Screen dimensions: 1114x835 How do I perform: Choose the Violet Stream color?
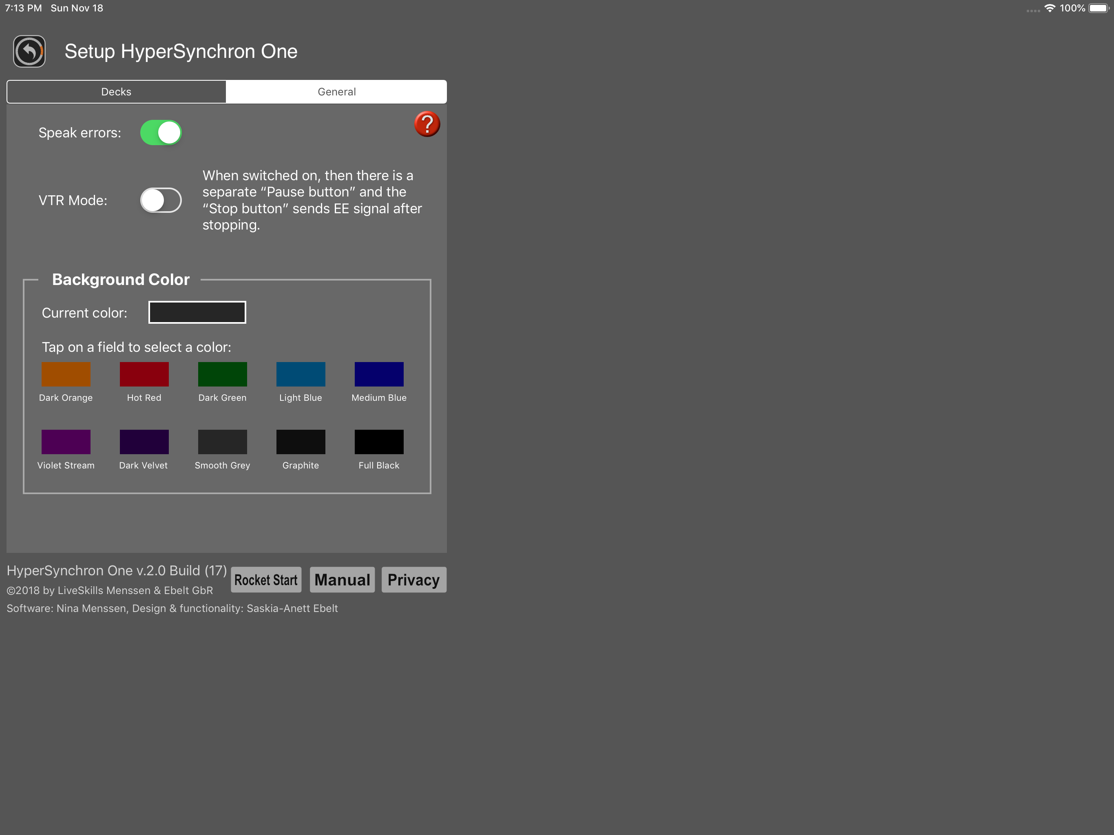66,442
